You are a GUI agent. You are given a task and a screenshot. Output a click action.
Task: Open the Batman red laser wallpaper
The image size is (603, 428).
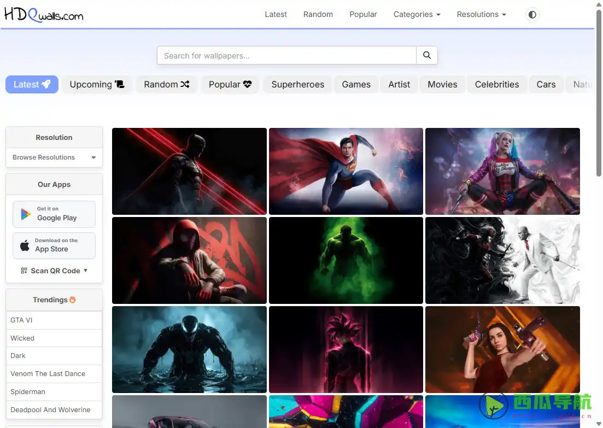pyautogui.click(x=189, y=171)
